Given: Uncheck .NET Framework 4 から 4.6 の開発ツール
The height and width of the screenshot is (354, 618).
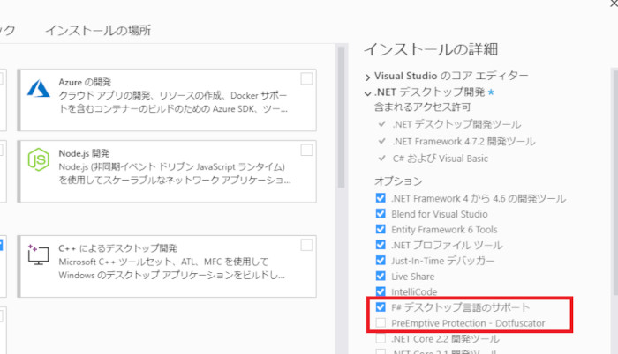Looking at the screenshot, I should coord(381,198).
